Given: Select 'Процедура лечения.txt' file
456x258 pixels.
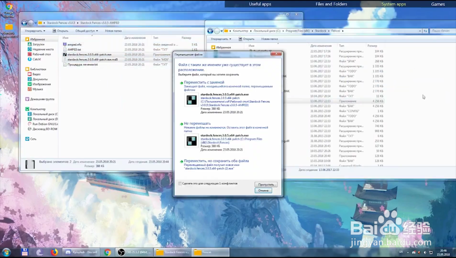Looking at the screenshot, I should pyautogui.click(x=82, y=65).
